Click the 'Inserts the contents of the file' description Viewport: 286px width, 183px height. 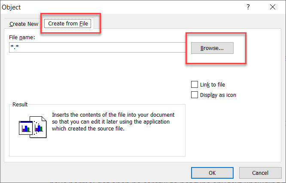click(113, 122)
